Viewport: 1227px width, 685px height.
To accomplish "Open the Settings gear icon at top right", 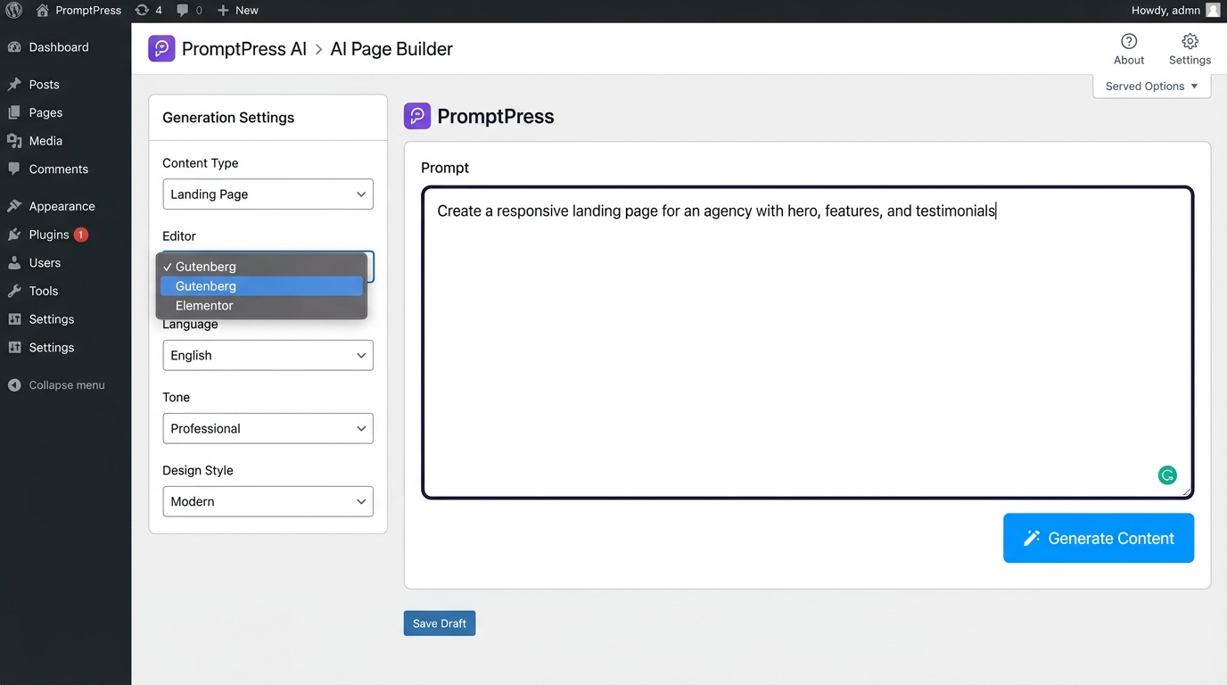I will [x=1190, y=41].
